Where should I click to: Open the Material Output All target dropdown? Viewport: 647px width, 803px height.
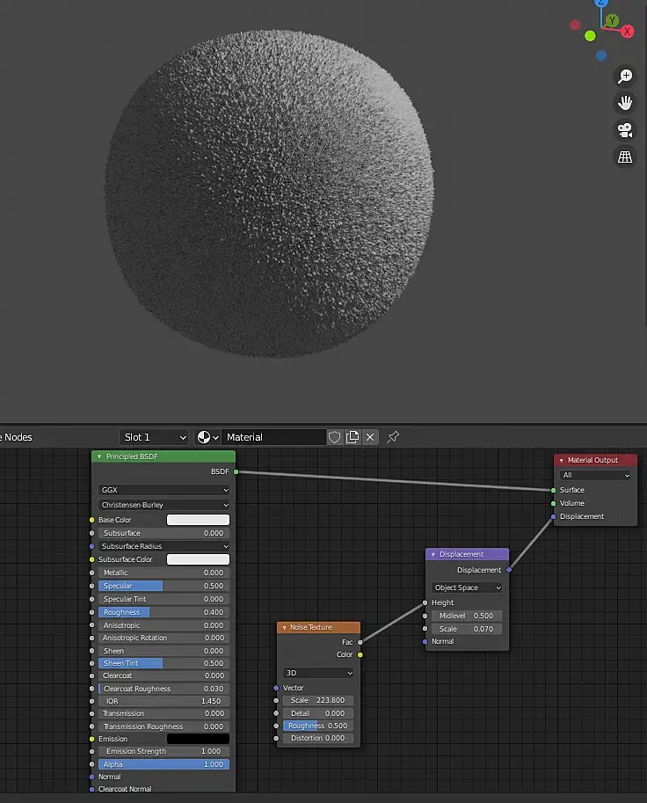[x=595, y=475]
